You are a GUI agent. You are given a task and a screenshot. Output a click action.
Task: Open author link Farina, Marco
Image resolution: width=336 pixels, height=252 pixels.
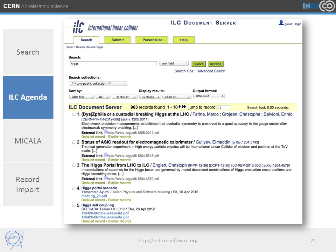205,114
